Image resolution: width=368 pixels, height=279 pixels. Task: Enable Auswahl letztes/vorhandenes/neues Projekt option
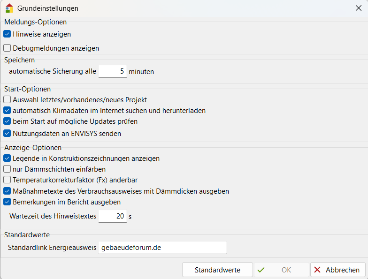[7, 99]
